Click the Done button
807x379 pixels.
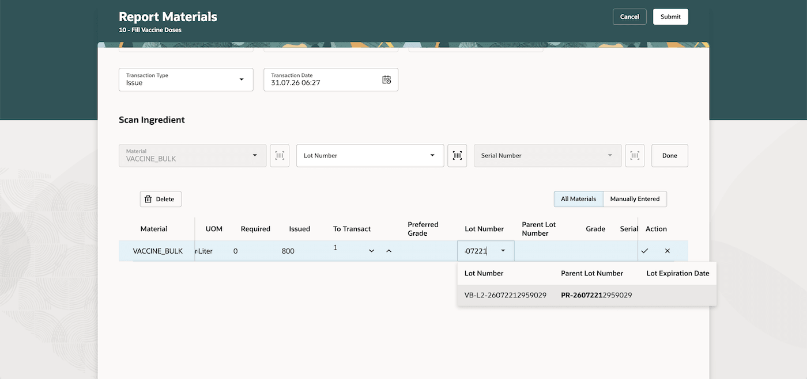click(x=670, y=155)
